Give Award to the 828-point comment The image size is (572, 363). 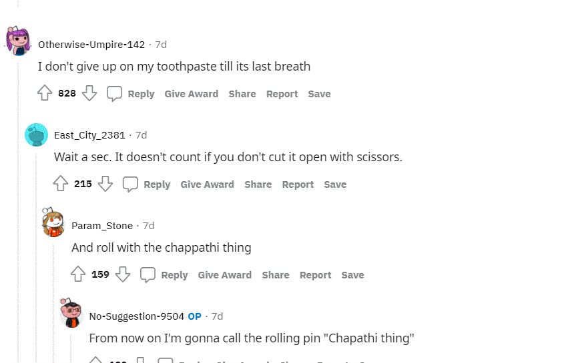(x=191, y=94)
